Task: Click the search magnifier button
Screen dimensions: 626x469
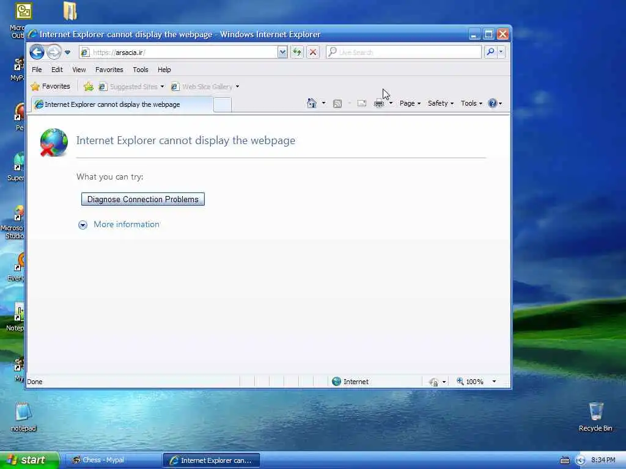Action: [x=490, y=52]
